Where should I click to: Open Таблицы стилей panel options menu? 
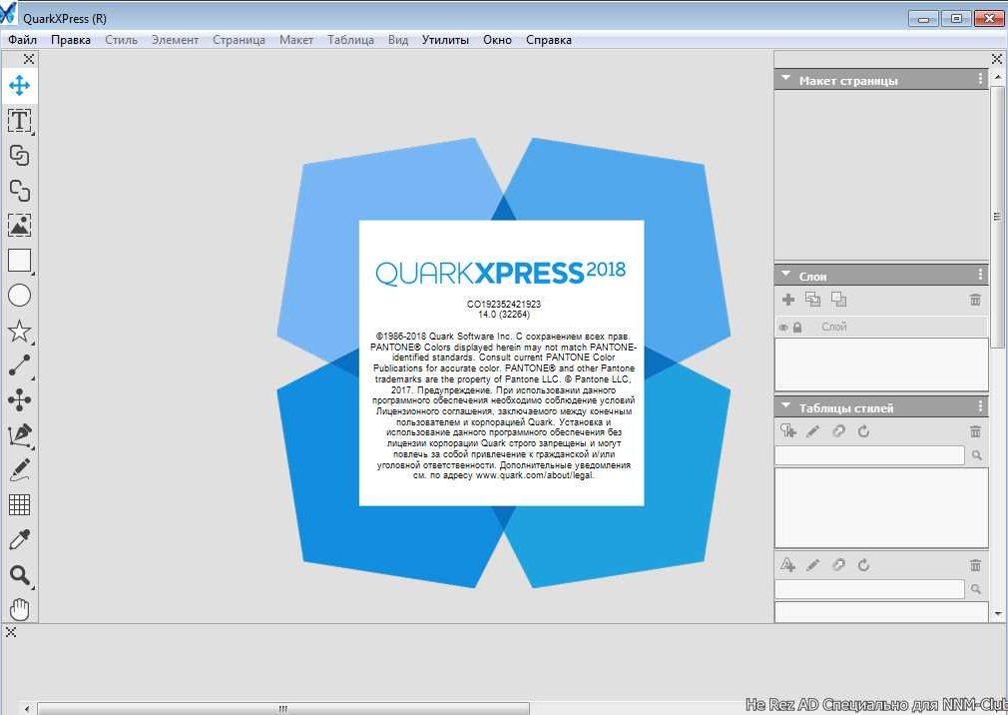(x=980, y=405)
